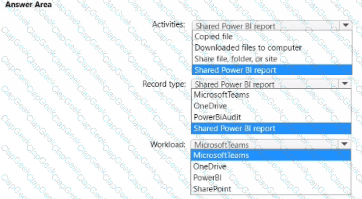Select 'SharePoint' workload option
This screenshot has height=199, width=362.
click(x=212, y=189)
